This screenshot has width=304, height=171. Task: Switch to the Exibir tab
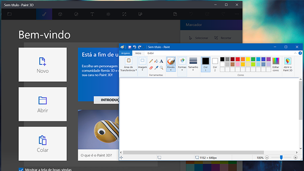click(150, 53)
